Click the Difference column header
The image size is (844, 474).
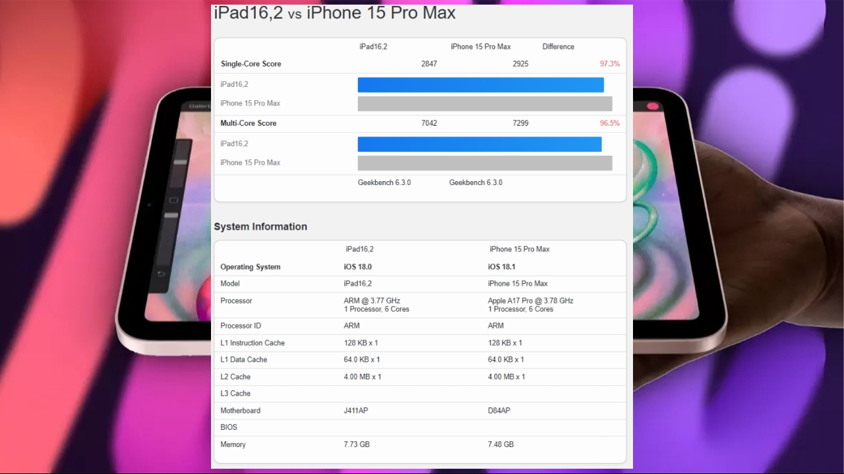[x=558, y=47]
